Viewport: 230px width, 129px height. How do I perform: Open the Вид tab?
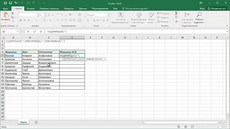115,9
